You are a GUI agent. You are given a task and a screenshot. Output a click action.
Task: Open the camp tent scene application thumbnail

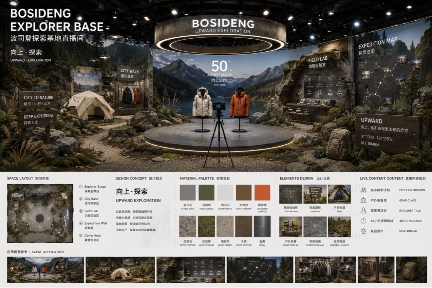pos(120,270)
